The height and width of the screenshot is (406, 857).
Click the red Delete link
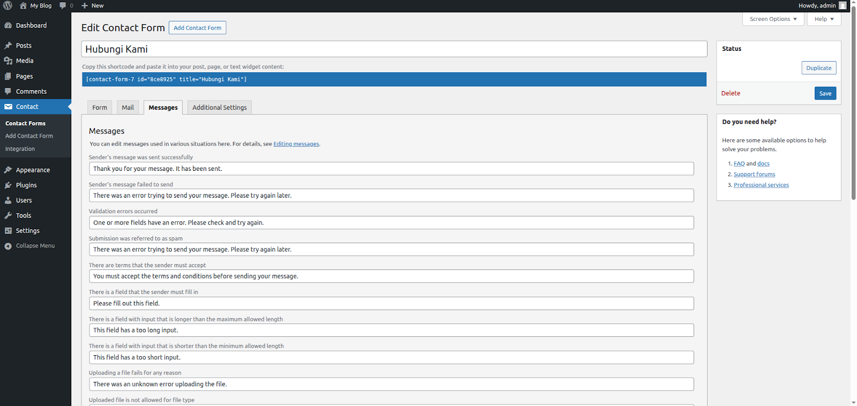tap(731, 93)
